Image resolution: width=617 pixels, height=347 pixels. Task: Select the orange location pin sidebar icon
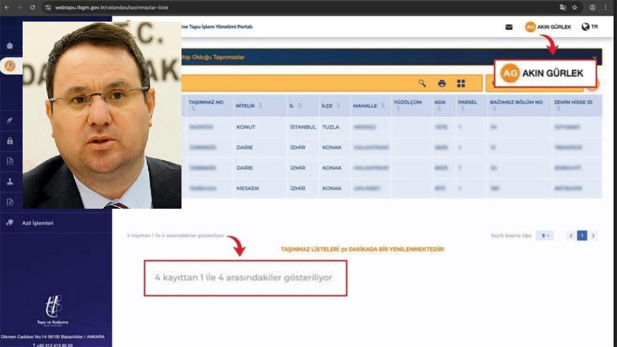tap(10, 66)
